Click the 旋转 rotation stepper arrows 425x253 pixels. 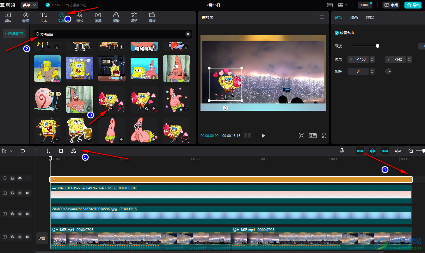[x=372, y=71]
